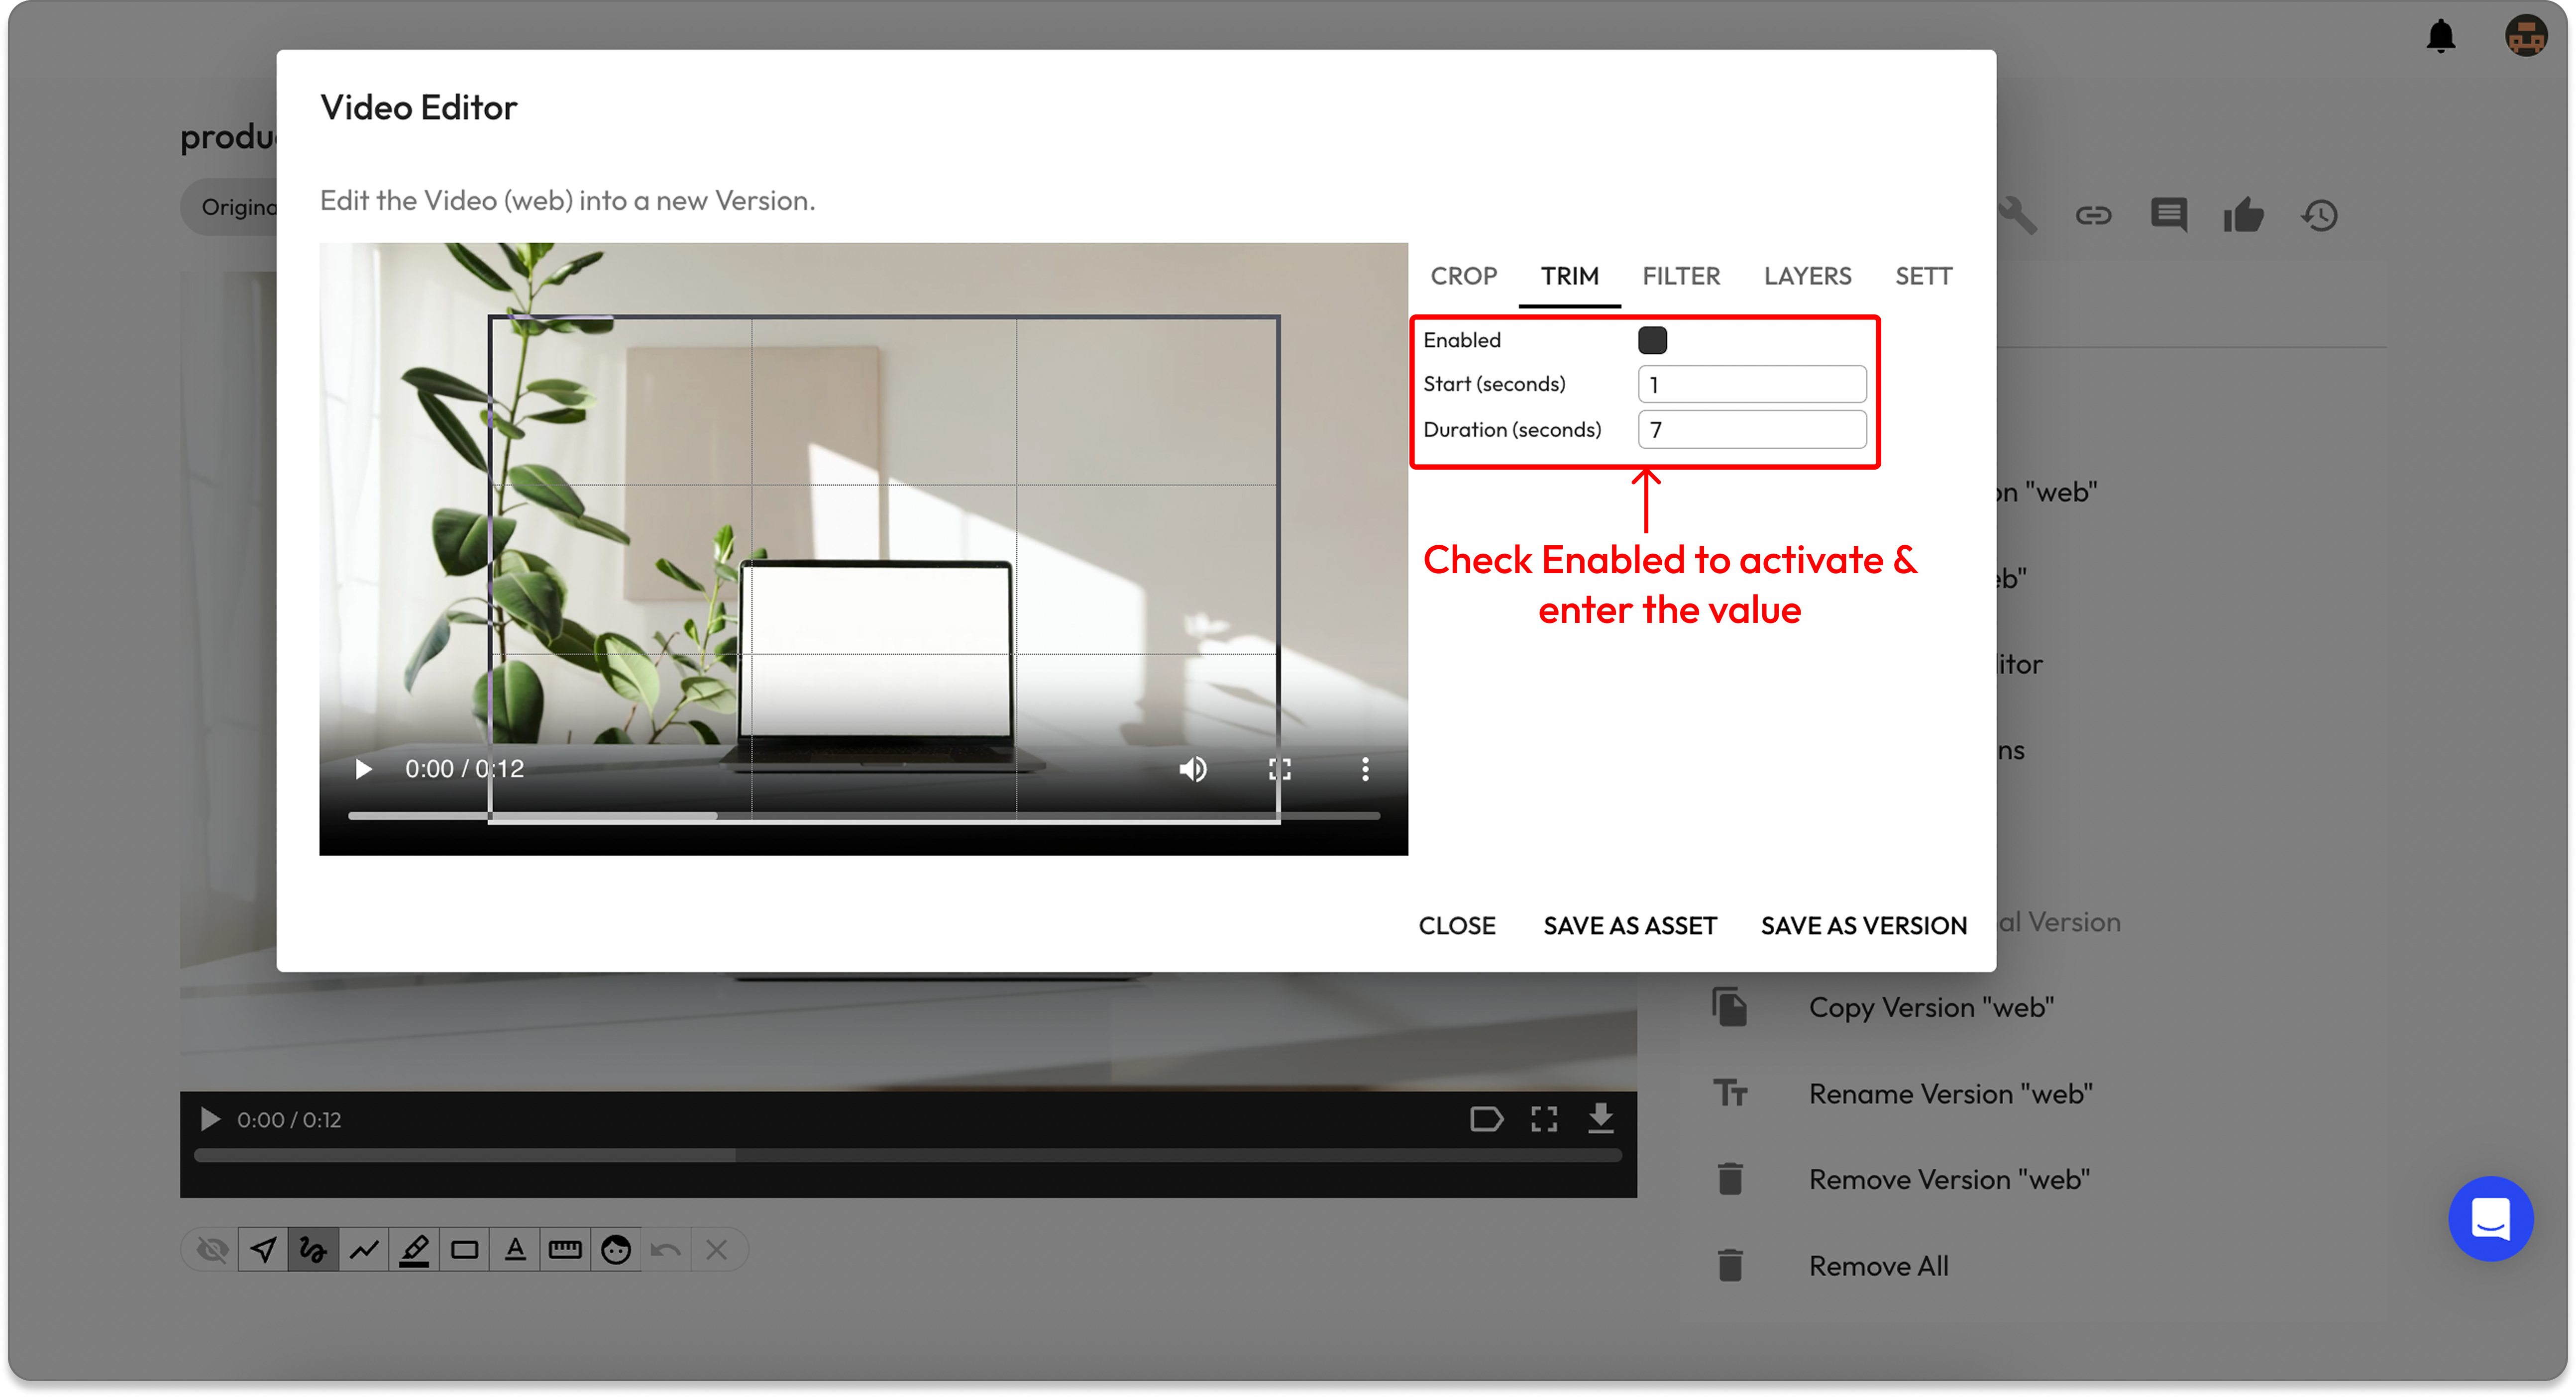Switch to the CROP tab
The image size is (2576, 1397).
[1463, 276]
